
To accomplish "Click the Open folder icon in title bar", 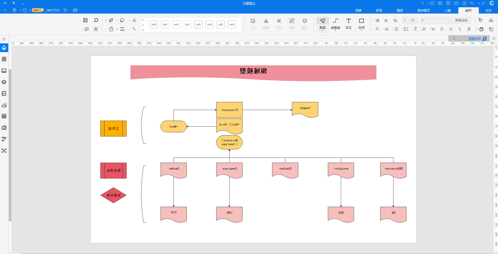I will 456,3.
